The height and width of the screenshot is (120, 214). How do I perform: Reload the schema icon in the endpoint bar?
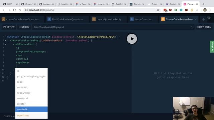pyautogui.click(x=192, y=27)
